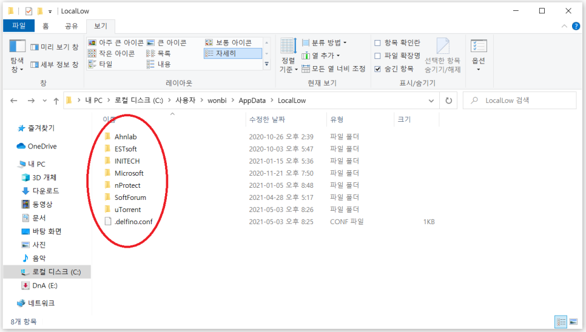Click the LocalLow 검색 search box

[x=519, y=101]
